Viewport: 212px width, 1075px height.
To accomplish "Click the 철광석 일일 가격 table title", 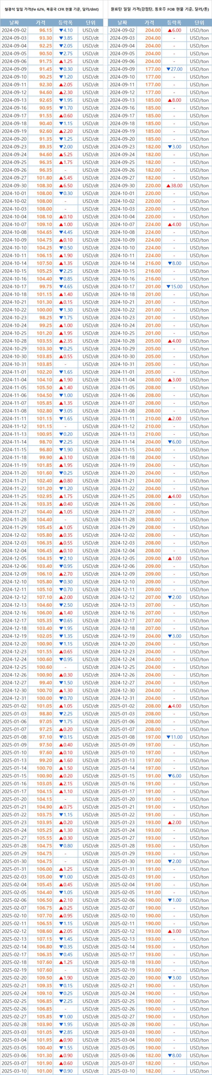I will coord(51,9).
